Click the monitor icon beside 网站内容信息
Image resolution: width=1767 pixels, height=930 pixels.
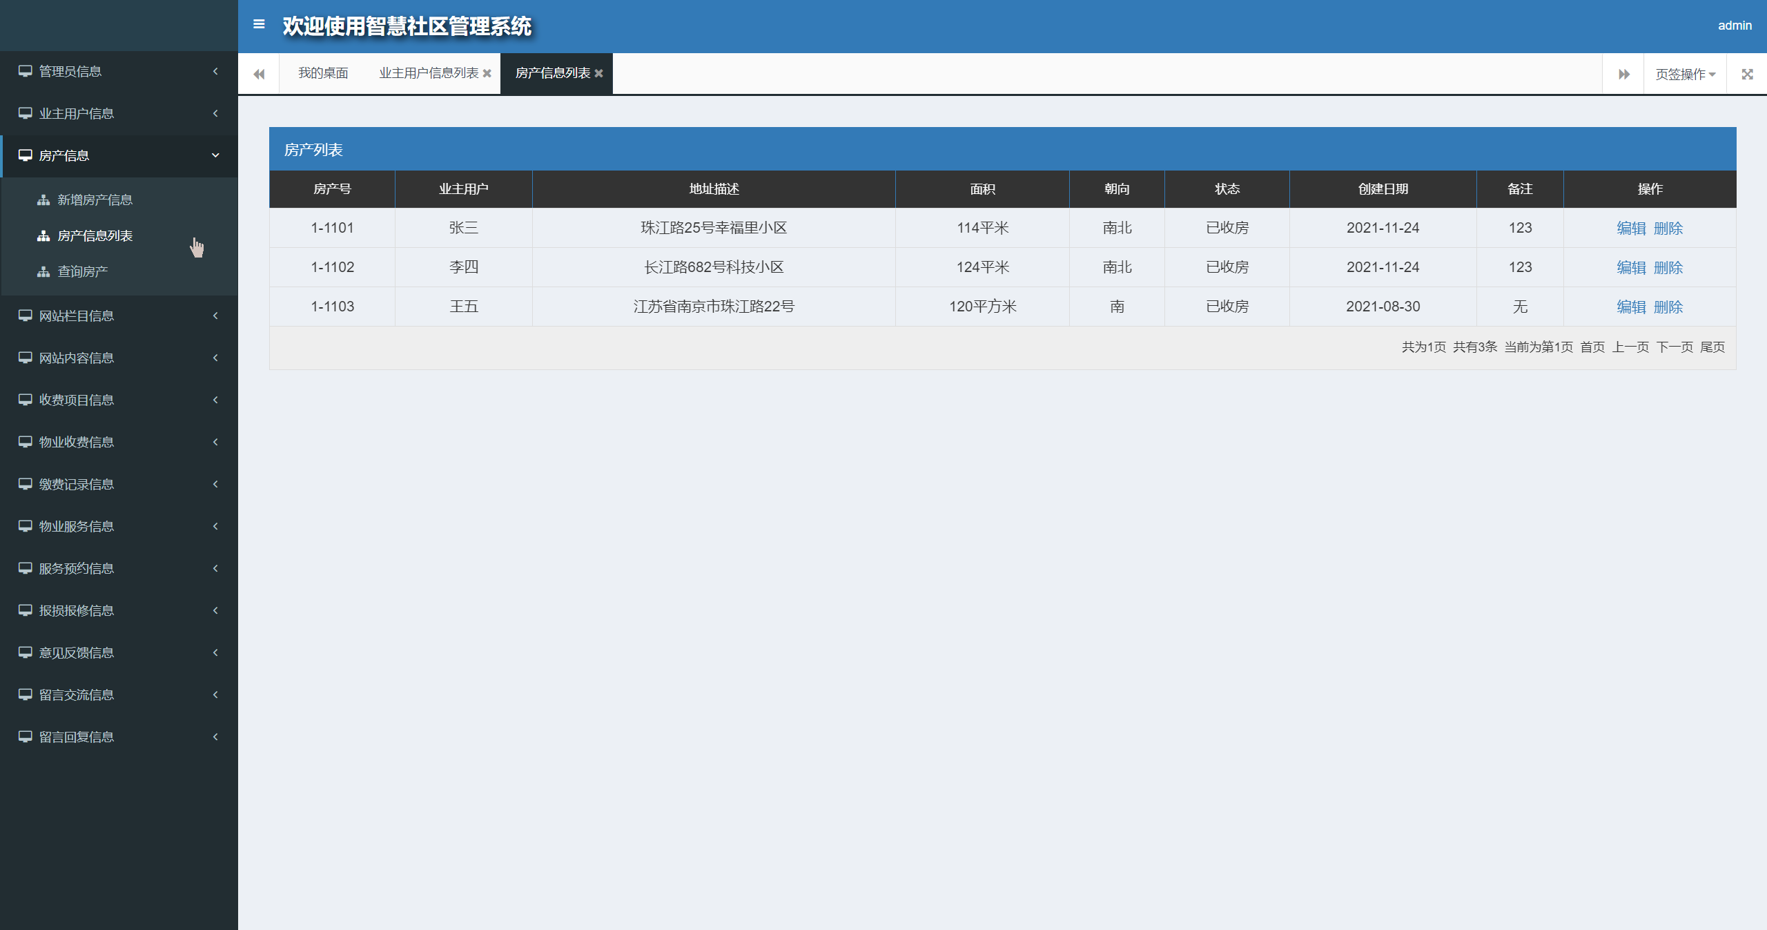click(26, 358)
